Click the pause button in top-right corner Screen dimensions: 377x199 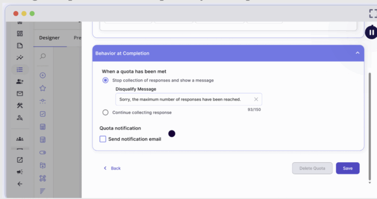(x=371, y=32)
